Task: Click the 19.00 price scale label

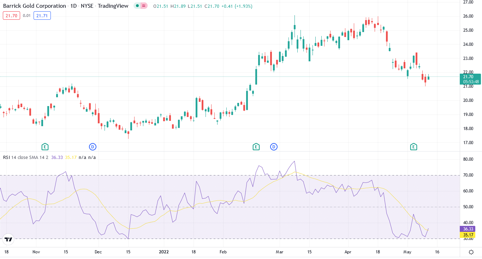Action: click(468, 115)
